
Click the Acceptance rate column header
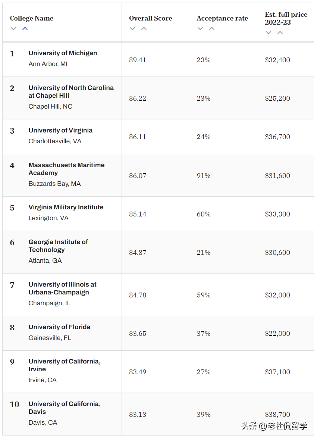pos(222,18)
